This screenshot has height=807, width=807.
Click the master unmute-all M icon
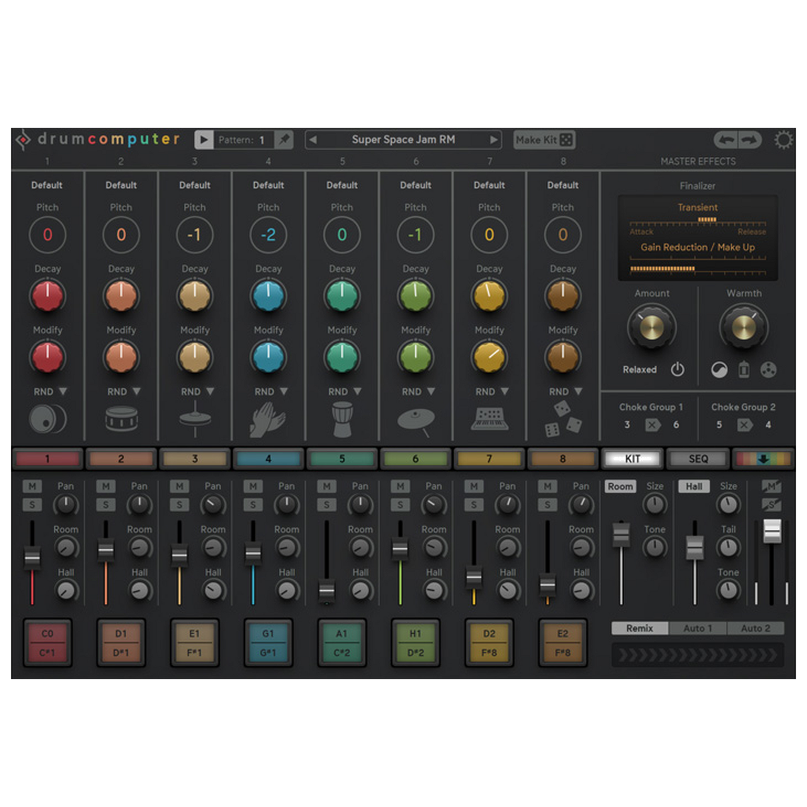click(x=771, y=486)
